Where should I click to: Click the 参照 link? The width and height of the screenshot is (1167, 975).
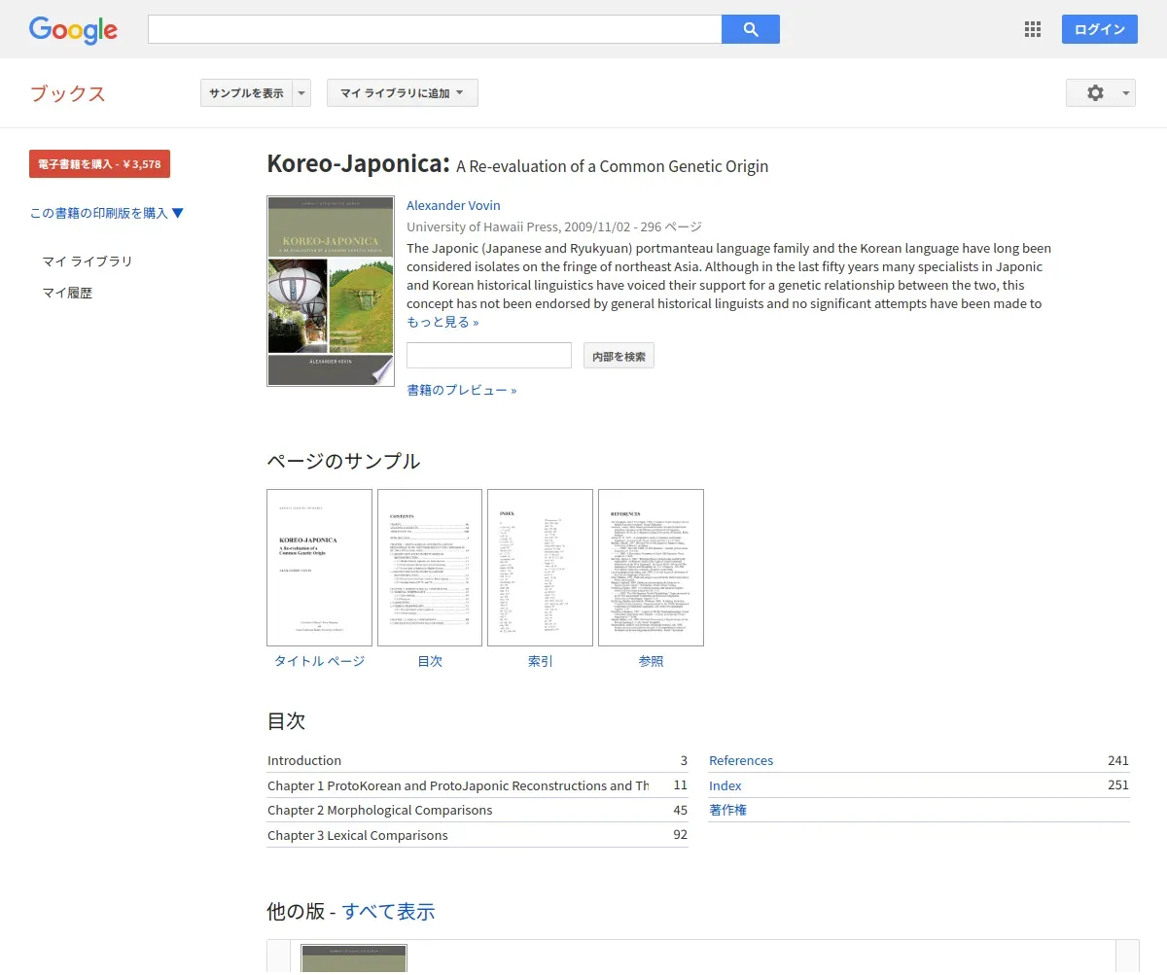[x=651, y=661]
